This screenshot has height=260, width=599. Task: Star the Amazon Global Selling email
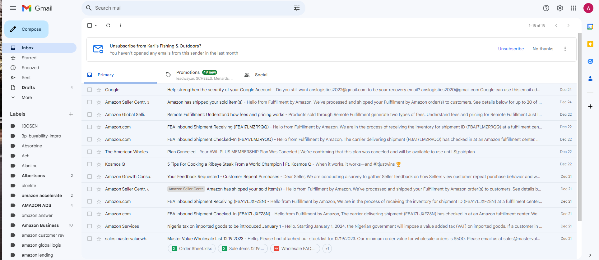pos(99,114)
